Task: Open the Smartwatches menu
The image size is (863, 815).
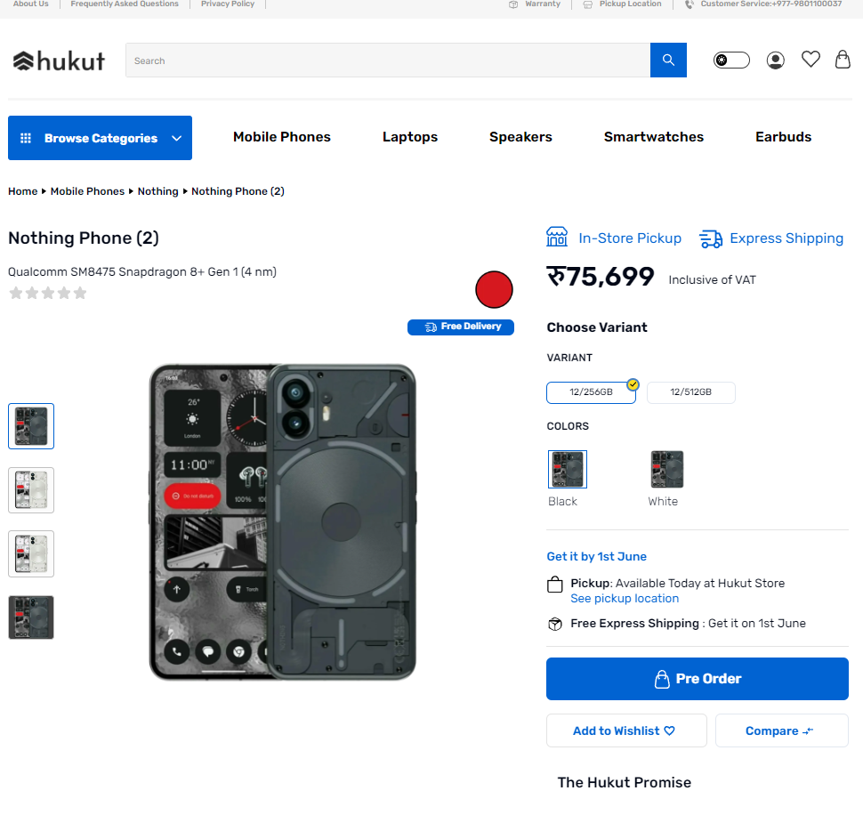Action: tap(654, 137)
